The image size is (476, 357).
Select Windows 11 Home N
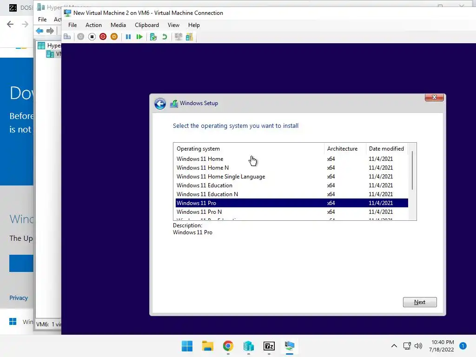292,167
